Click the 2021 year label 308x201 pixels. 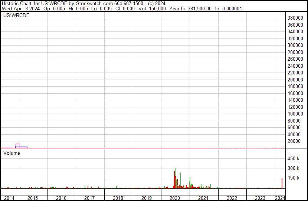[x=203, y=198]
